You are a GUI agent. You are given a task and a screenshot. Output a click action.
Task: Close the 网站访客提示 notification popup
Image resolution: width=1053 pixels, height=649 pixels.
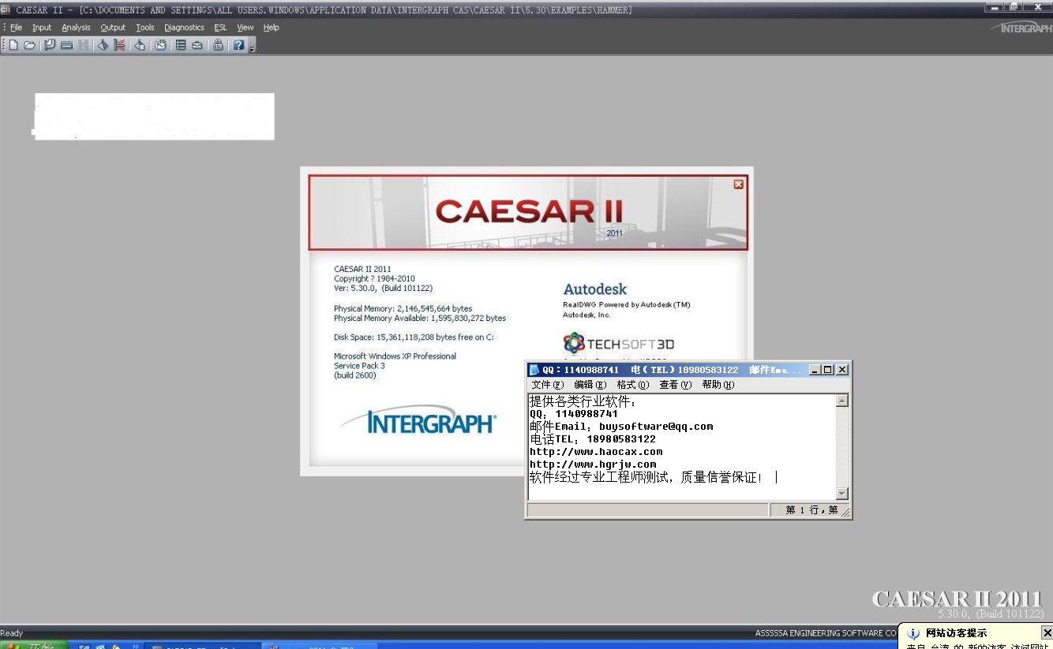point(1047,632)
